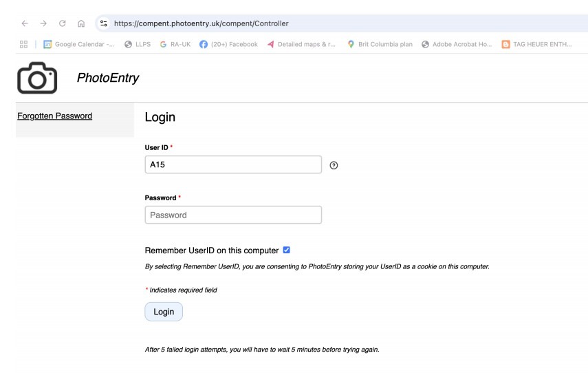Open the Google Calendar bookmark
Screen dimensions: 588x373
[79, 44]
